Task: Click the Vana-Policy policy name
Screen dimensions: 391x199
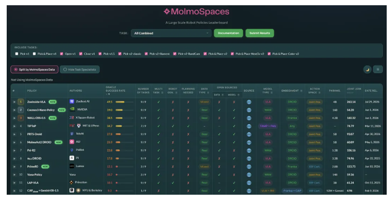Action: (x=34, y=175)
